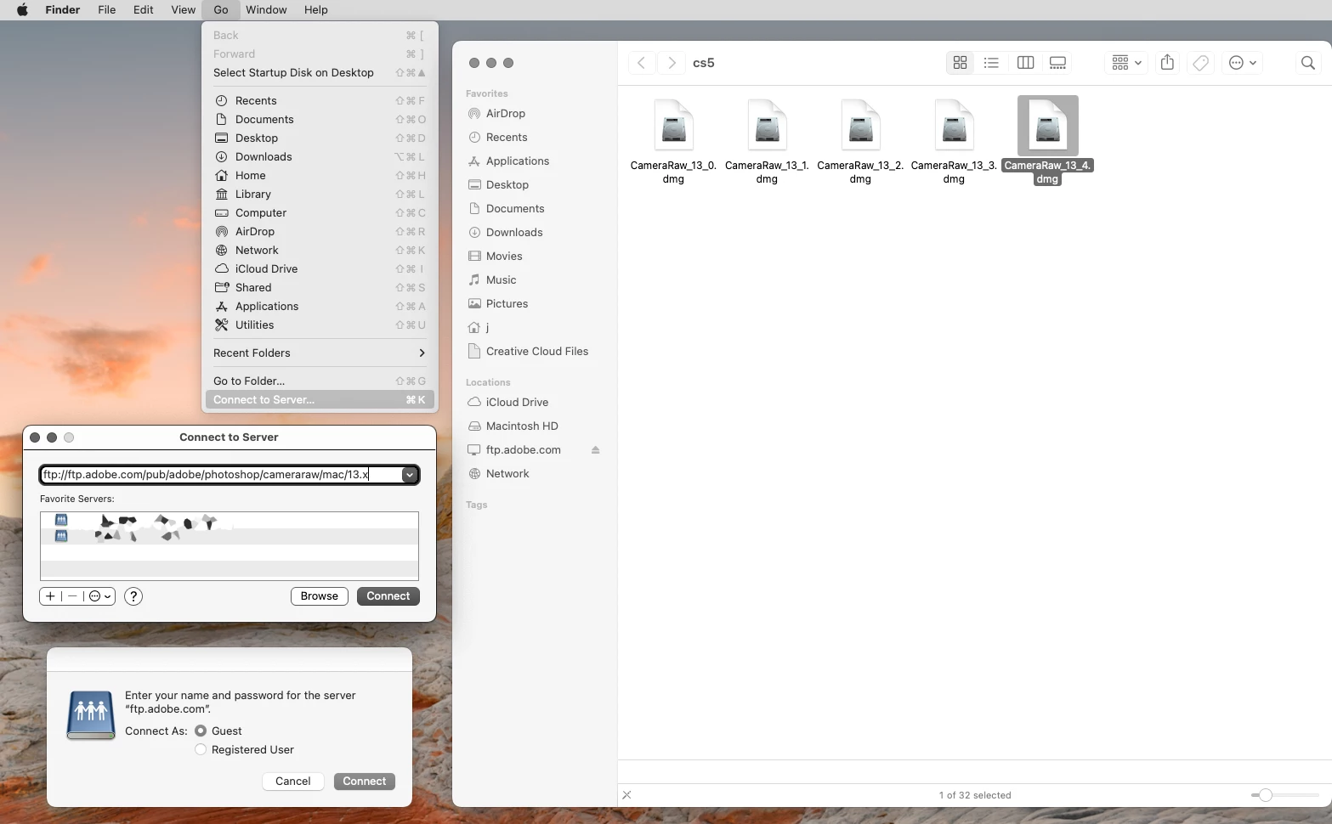Add server to favorites with plus button
1332x824 pixels.
coord(50,596)
